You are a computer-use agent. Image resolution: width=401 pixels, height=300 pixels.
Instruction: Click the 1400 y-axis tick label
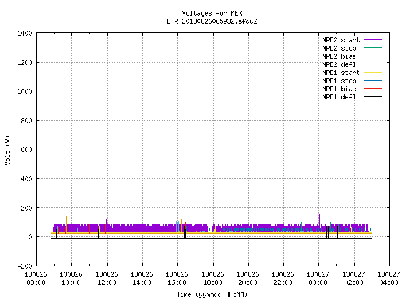(24, 33)
